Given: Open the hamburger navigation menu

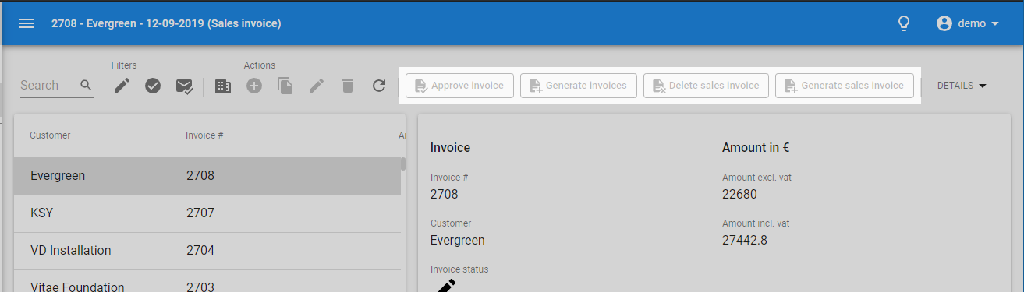Looking at the screenshot, I should click(x=27, y=23).
